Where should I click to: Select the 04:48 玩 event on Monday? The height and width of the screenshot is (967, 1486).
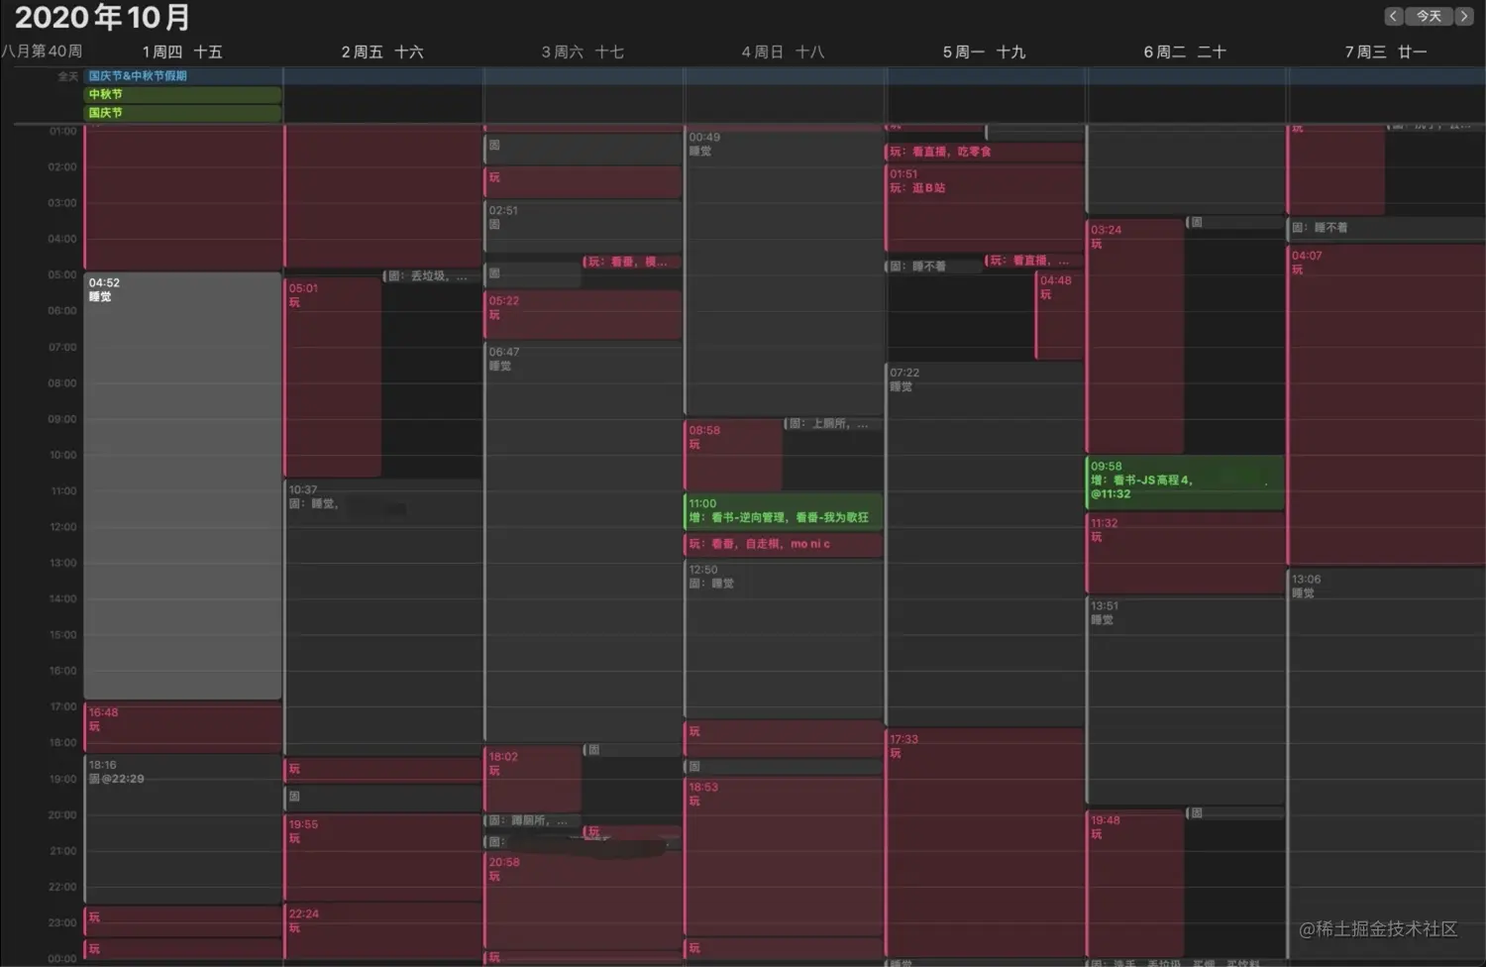tap(1059, 315)
